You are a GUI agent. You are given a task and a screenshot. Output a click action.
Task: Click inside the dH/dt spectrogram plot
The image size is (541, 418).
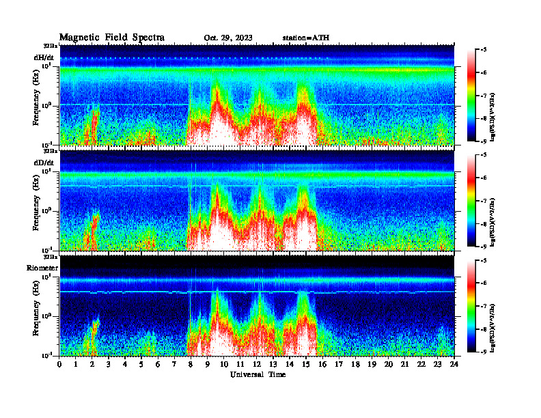click(x=257, y=95)
